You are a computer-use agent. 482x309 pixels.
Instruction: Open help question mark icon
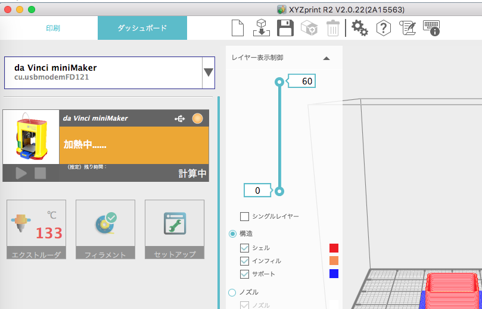(x=384, y=28)
